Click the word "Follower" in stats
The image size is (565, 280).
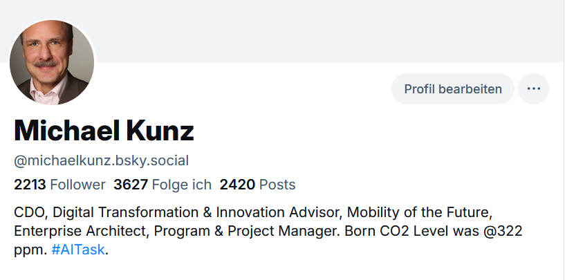click(x=77, y=185)
